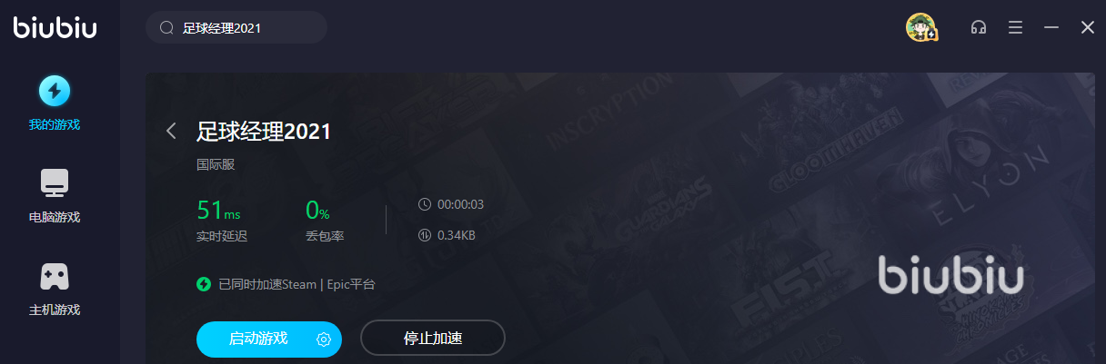
Task: Open the user avatar profile
Action: pyautogui.click(x=921, y=27)
